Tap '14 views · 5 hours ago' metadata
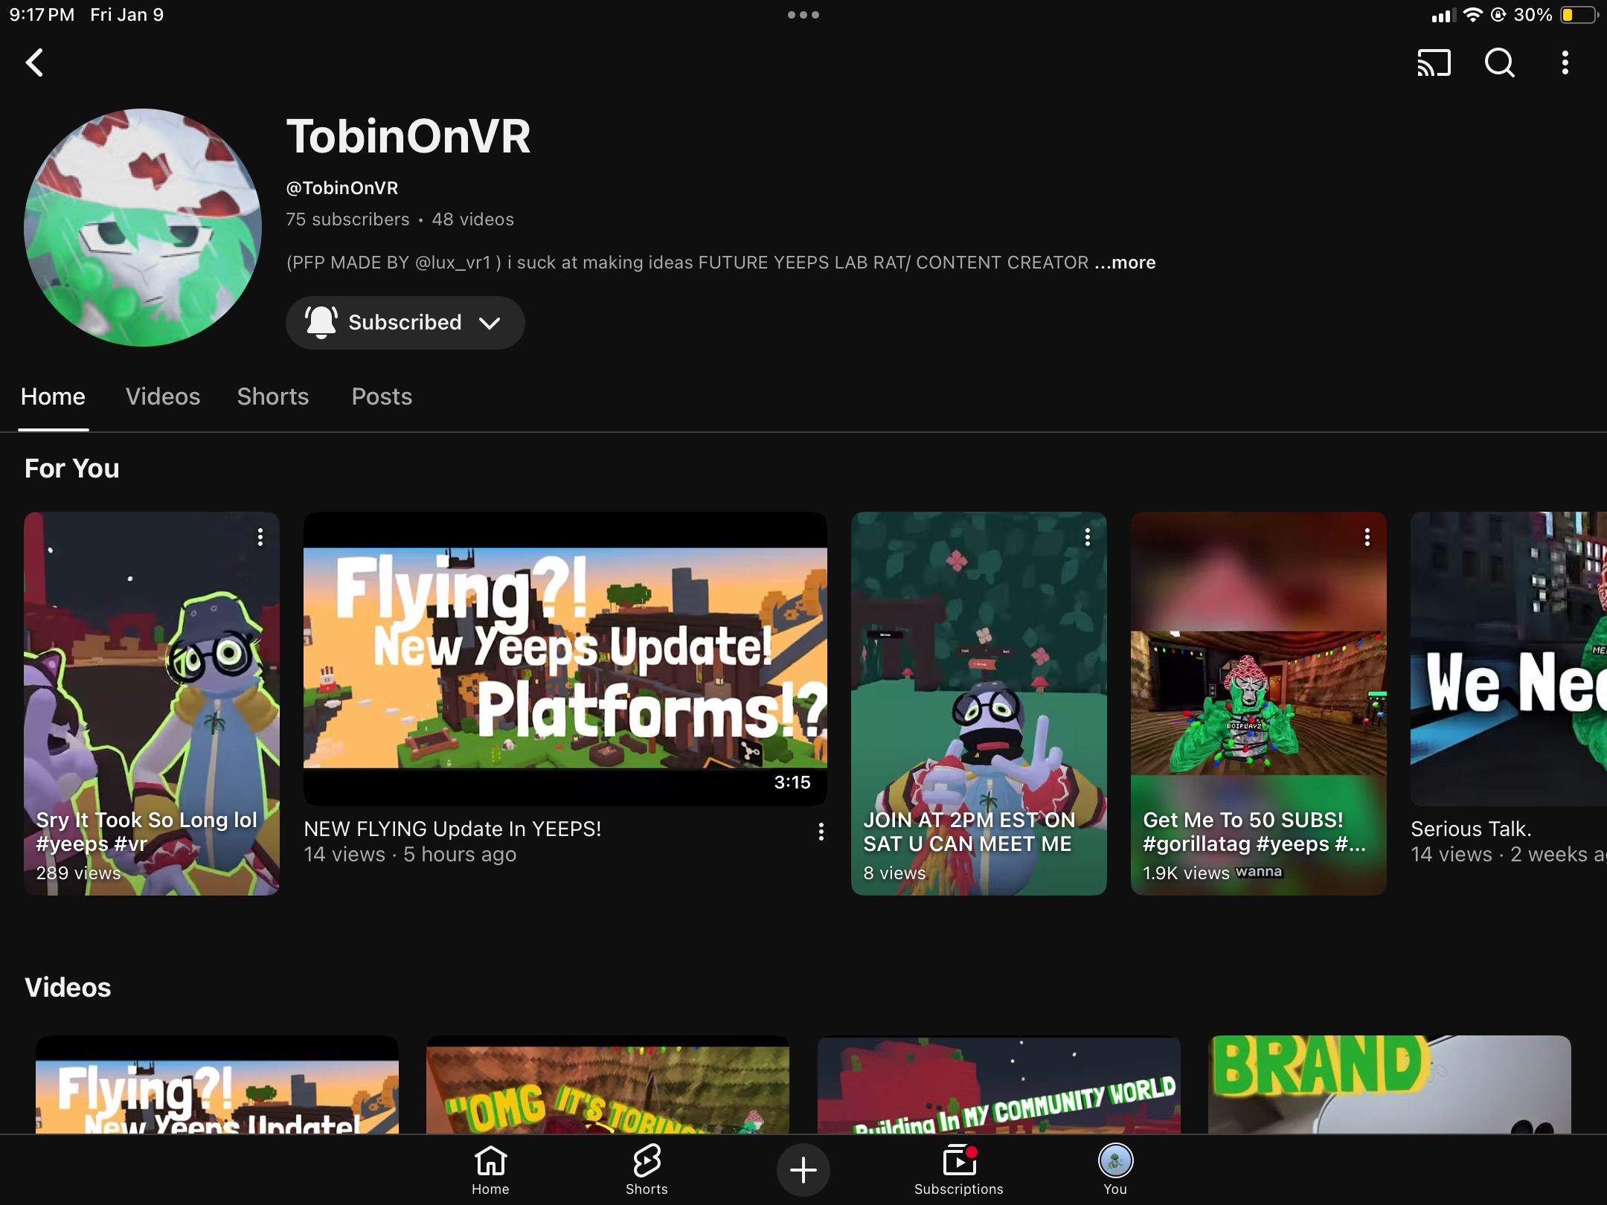 (410, 855)
